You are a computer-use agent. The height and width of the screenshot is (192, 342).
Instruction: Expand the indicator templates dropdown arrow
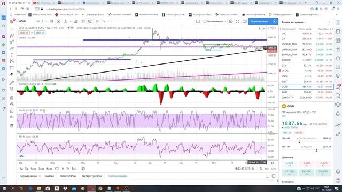click(71, 21)
